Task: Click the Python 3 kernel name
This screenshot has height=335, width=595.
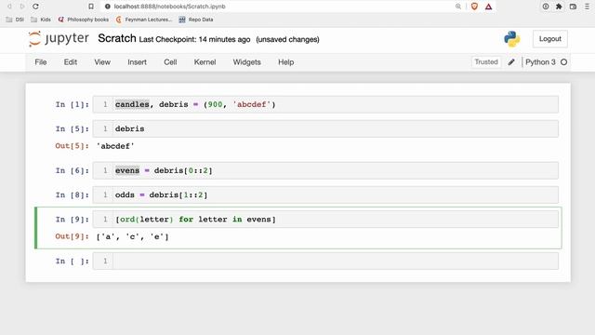Action: [540, 62]
